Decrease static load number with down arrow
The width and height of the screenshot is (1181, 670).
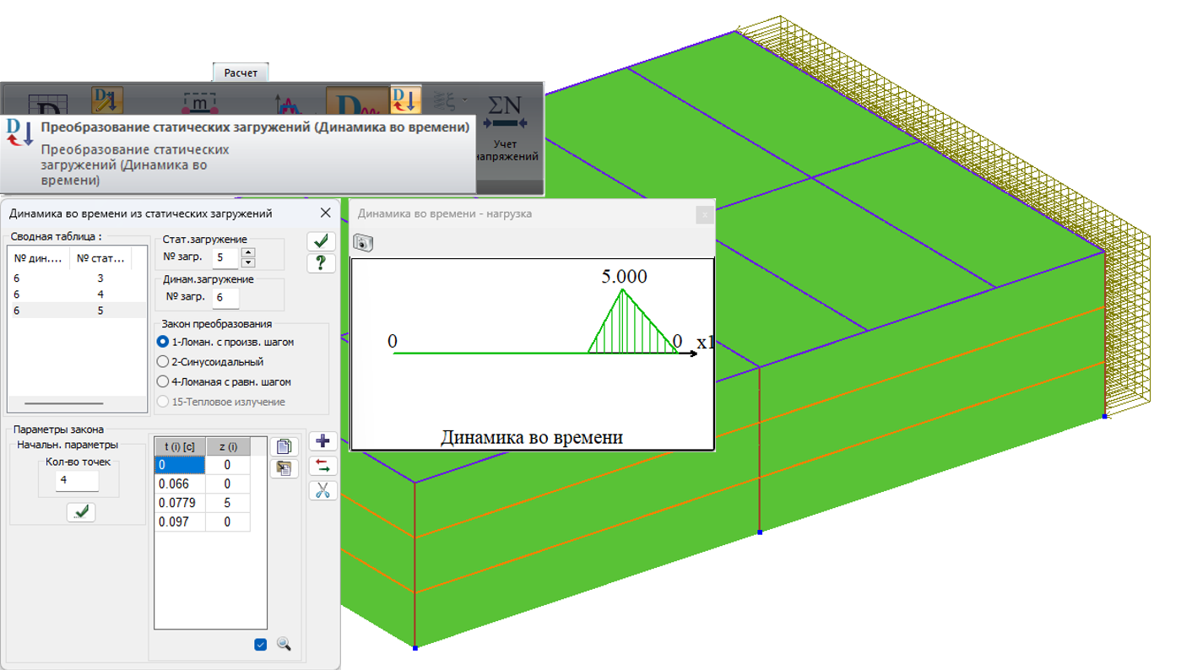[248, 262]
